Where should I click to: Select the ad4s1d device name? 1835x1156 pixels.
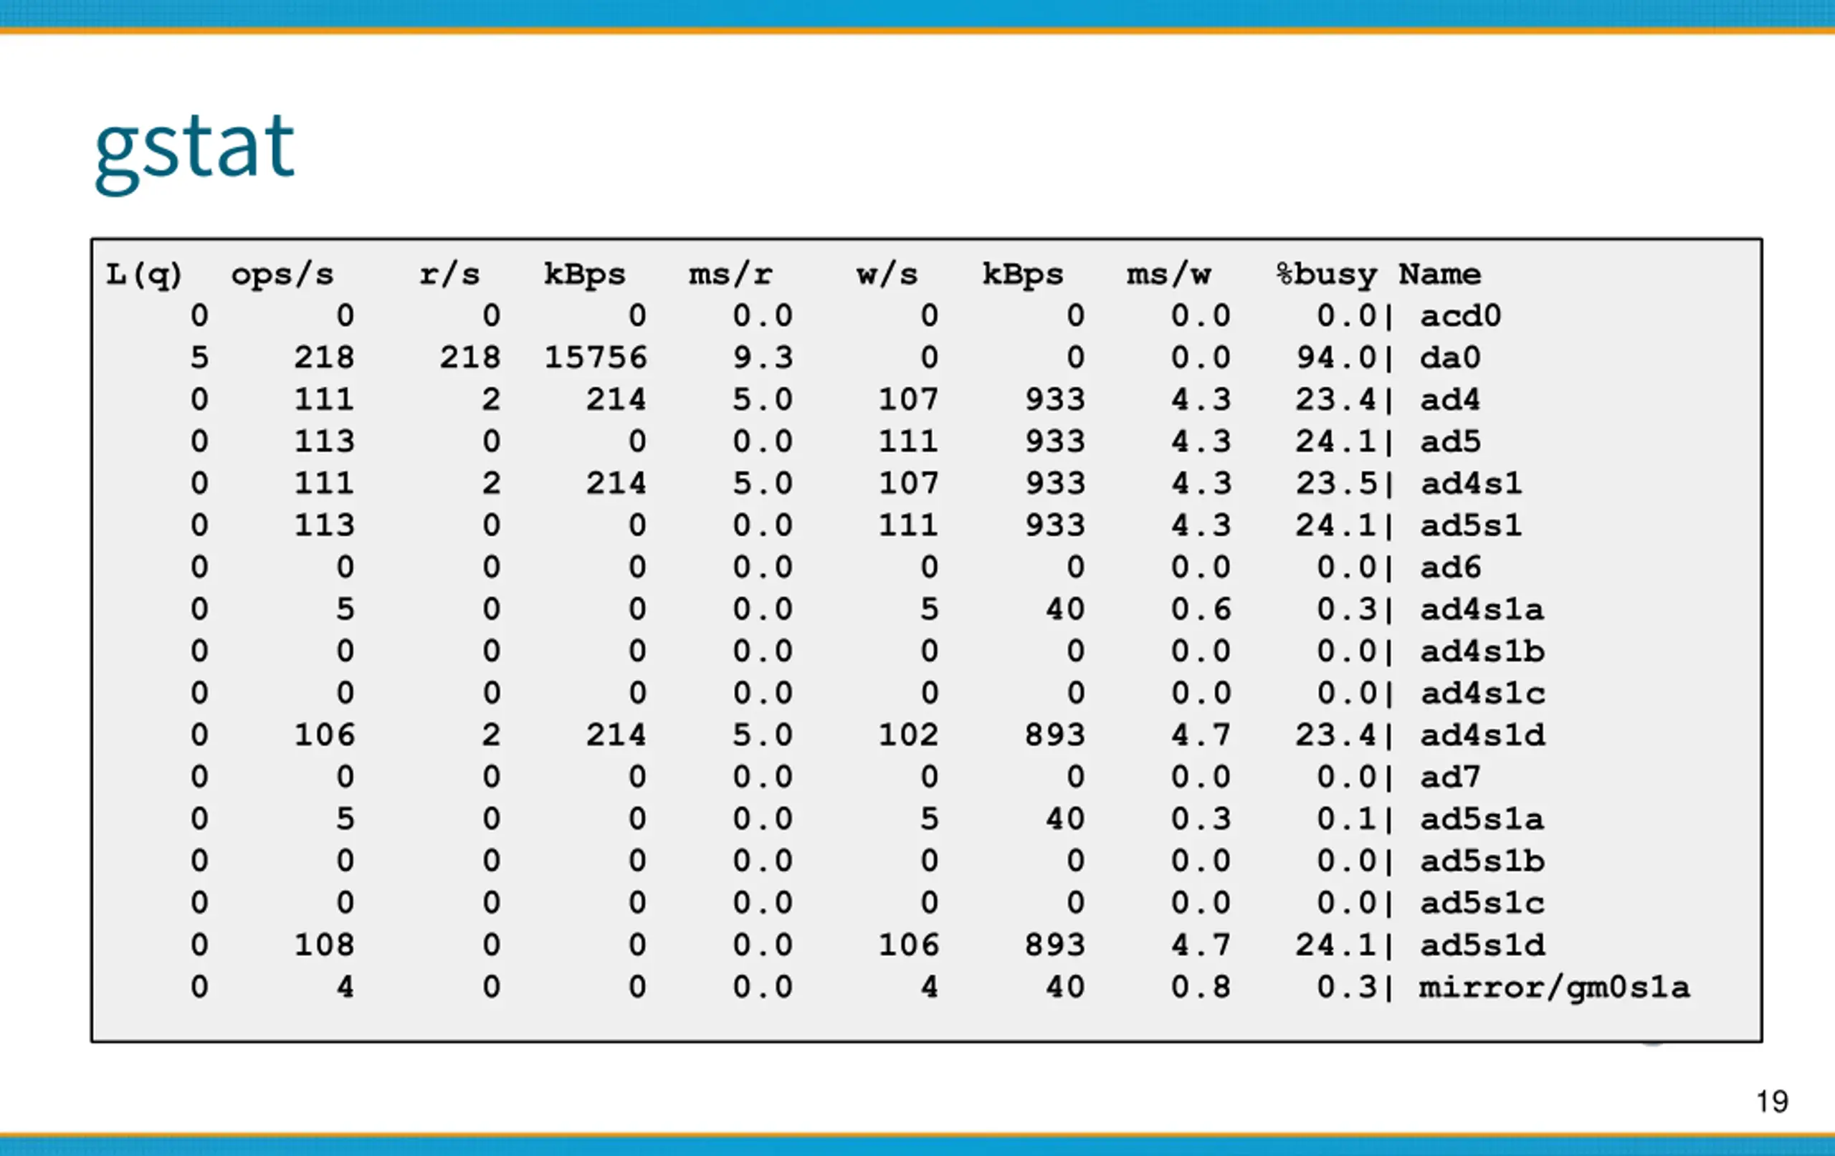coord(1482,735)
